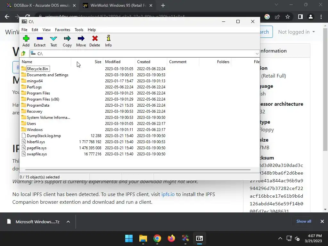328x246 pixels.
Task: Select the Windows folder
Action: click(35, 129)
